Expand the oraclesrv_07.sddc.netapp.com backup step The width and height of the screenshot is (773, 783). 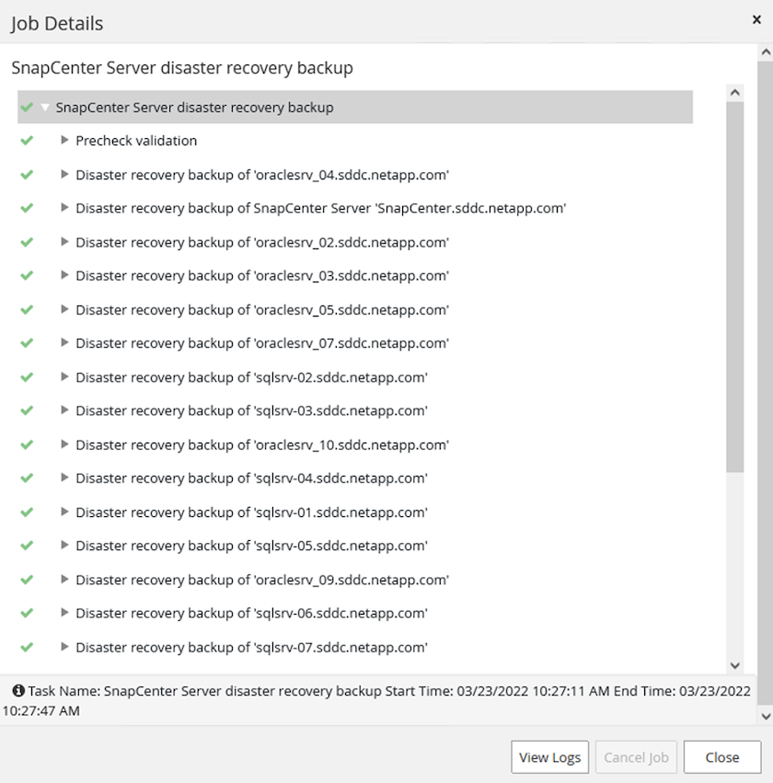pos(64,342)
